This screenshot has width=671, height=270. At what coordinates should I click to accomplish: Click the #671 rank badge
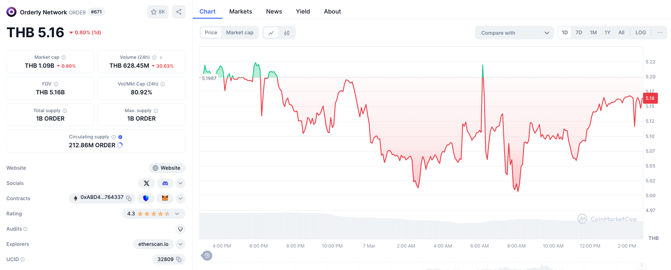pos(97,12)
